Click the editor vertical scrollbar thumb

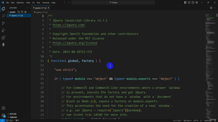pos(217,15)
